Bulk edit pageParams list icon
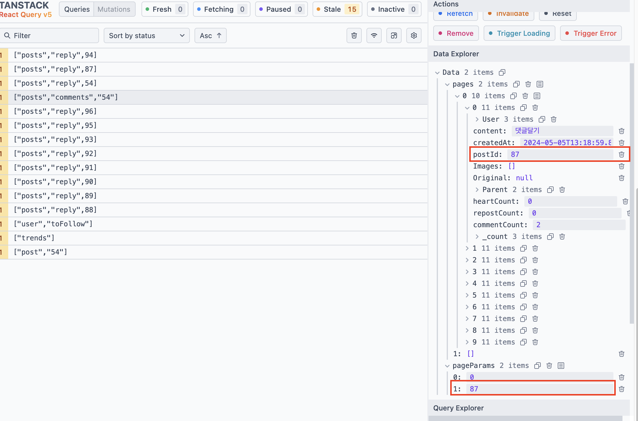 coord(561,366)
